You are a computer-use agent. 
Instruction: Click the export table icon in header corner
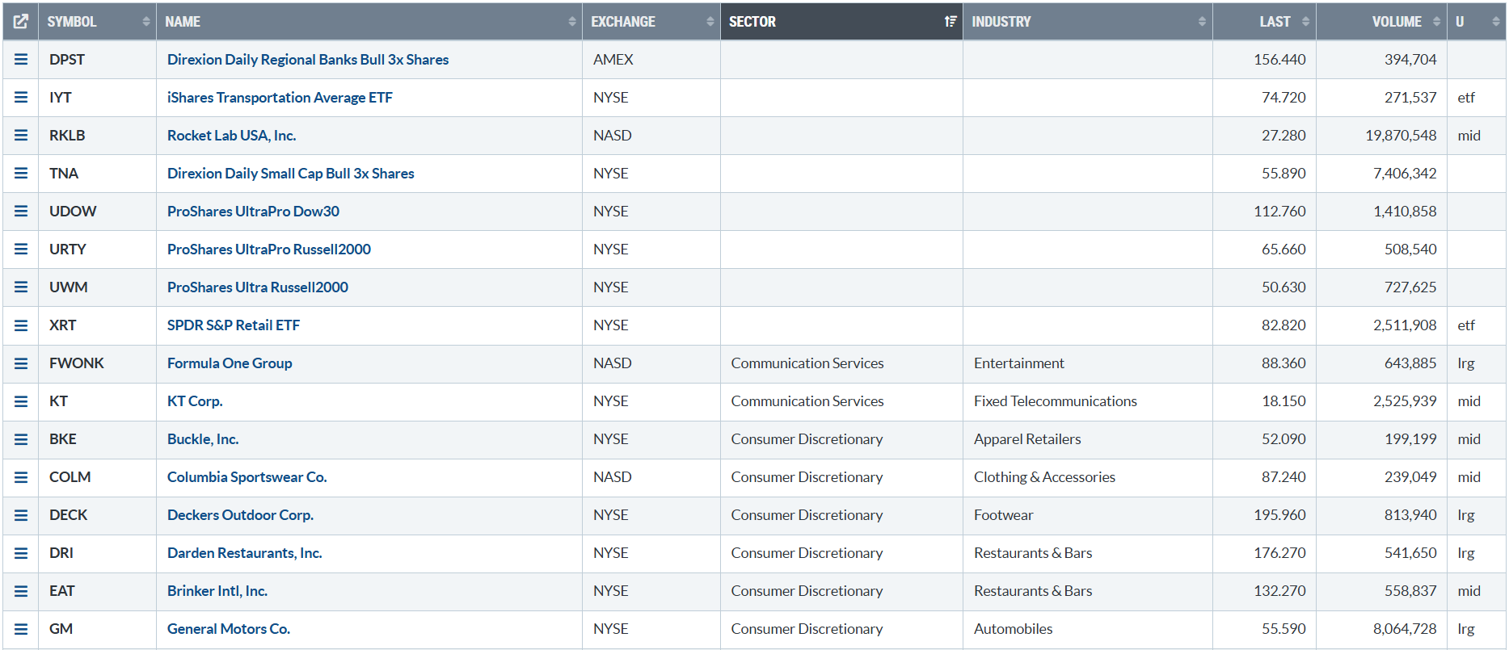21,22
